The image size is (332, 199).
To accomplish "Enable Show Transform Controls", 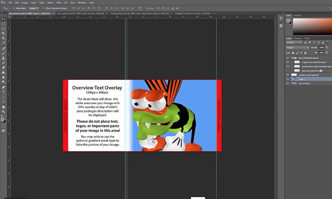I will coord(43,8).
